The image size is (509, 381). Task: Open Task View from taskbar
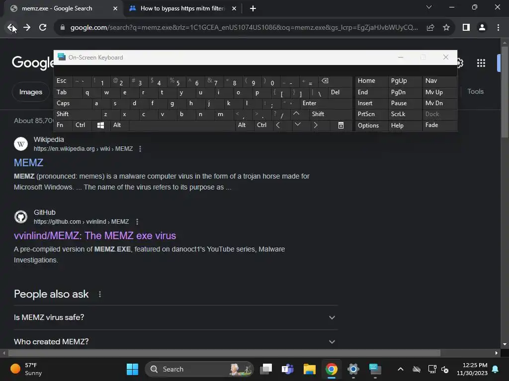coord(266,369)
